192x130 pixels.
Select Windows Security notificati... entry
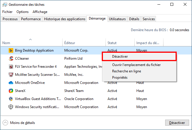(x=37, y=107)
